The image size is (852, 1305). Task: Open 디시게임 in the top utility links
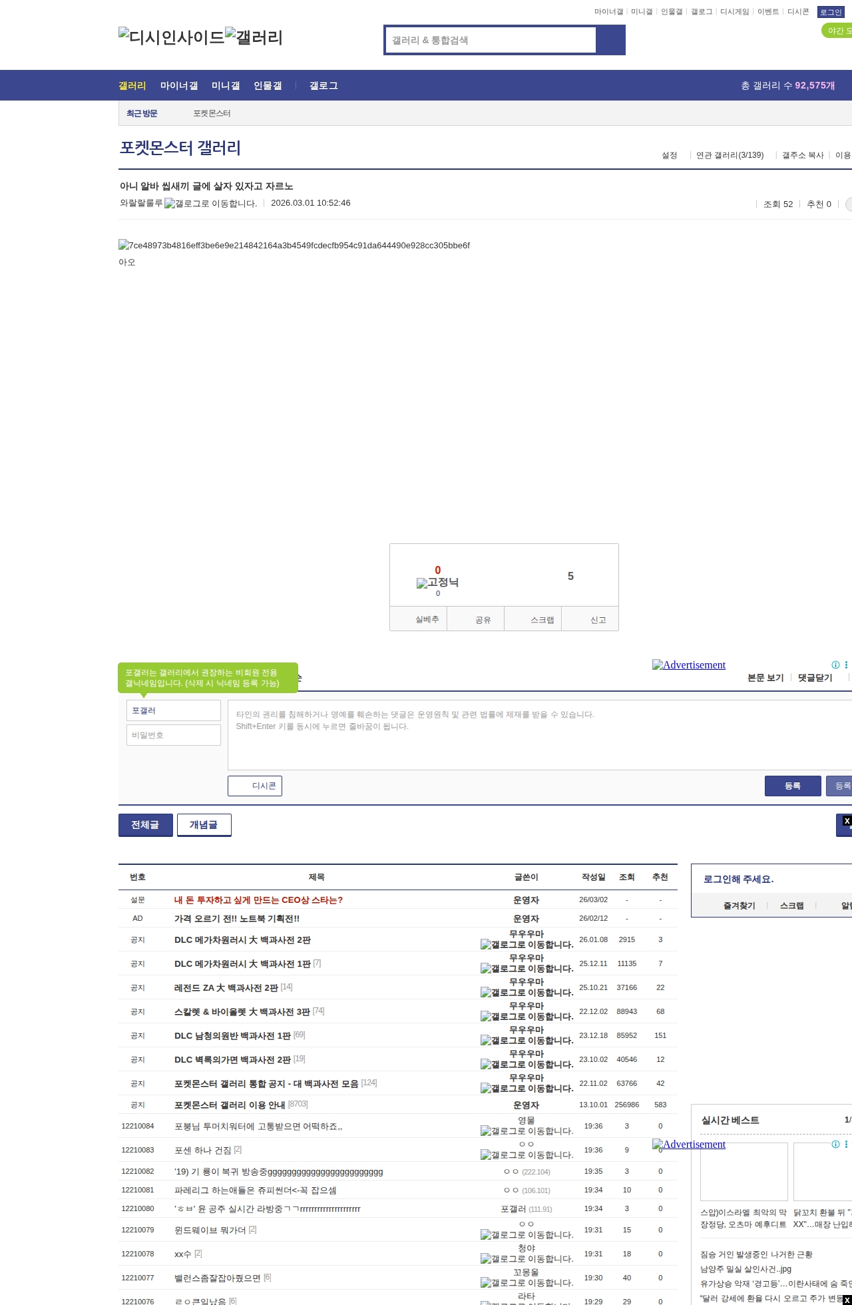[735, 12]
